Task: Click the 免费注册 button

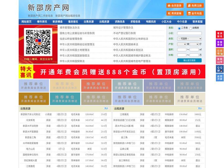Action: tap(195, 6)
